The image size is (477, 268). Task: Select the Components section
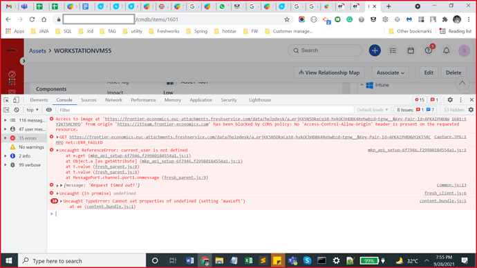(x=51, y=89)
